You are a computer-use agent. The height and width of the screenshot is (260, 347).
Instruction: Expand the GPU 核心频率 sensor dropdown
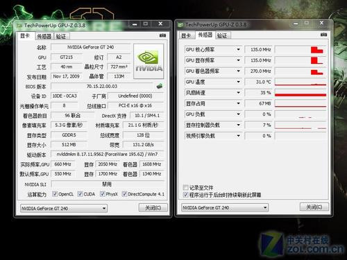[x=238, y=49]
